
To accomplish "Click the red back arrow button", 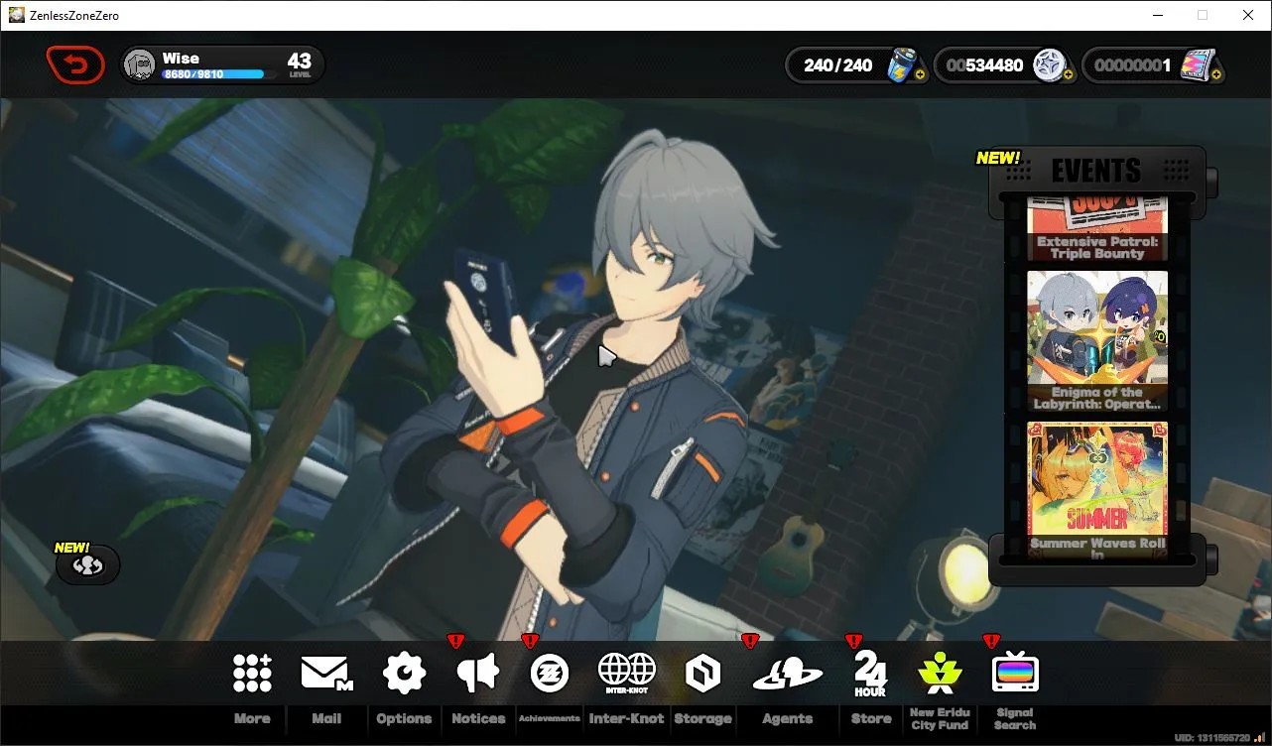I will pyautogui.click(x=75, y=65).
